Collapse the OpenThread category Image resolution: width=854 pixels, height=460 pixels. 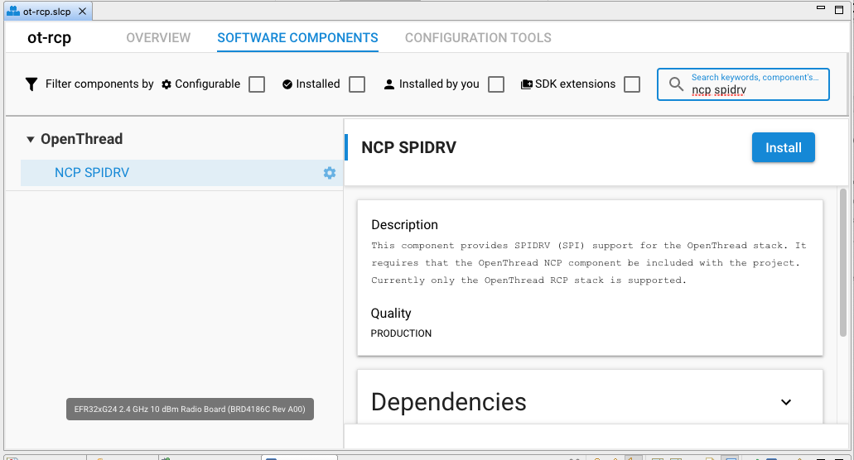click(31, 139)
